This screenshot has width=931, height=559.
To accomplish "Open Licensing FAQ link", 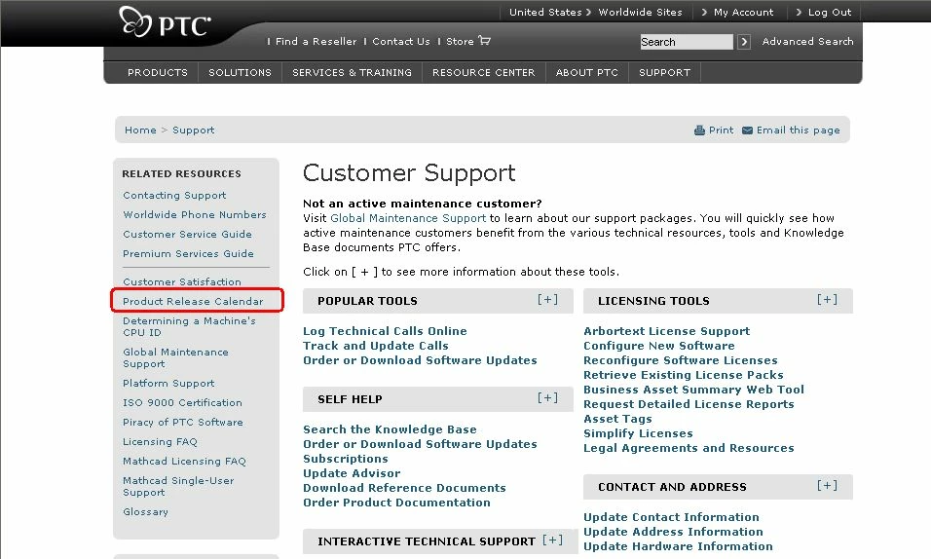I will tap(160, 442).
